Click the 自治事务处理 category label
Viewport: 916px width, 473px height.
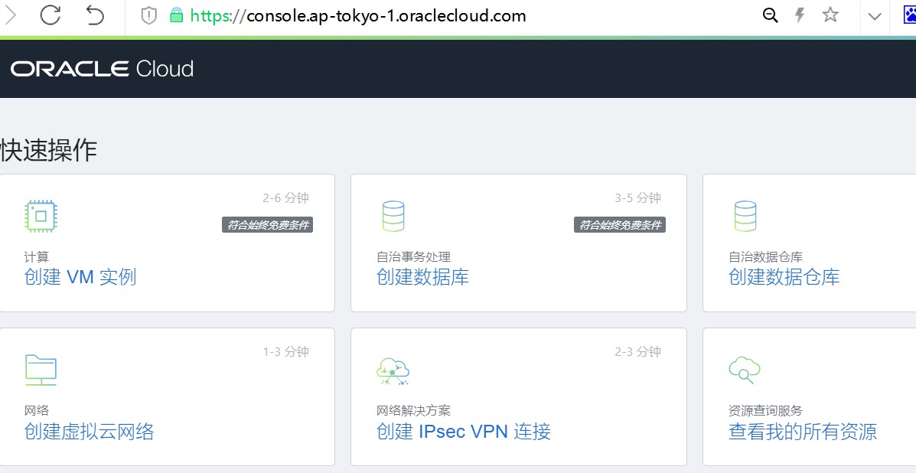413,256
